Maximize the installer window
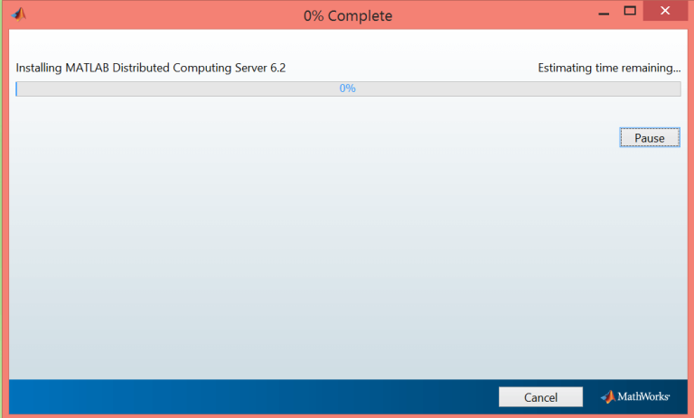Image resolution: width=694 pixels, height=418 pixels. (630, 11)
